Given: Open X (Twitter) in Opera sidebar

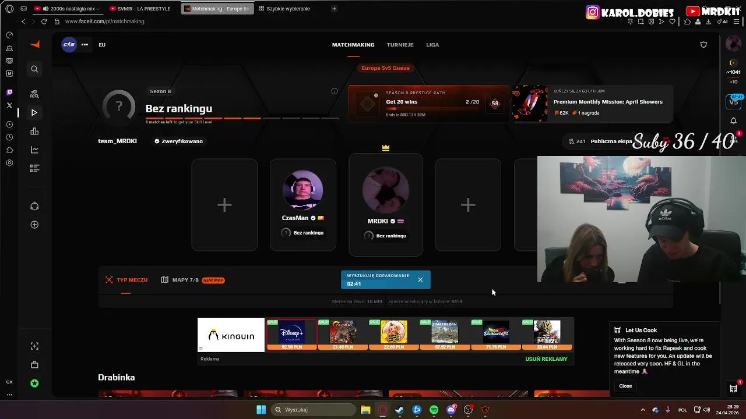Looking at the screenshot, I should pyautogui.click(x=9, y=105).
